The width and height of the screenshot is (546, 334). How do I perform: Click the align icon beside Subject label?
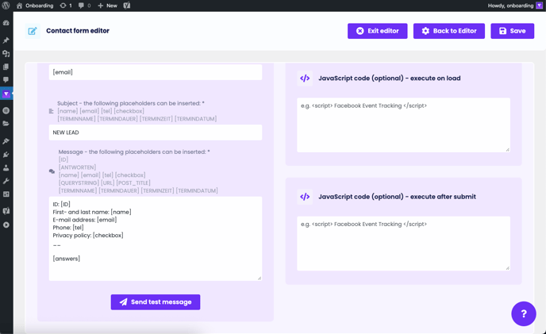coord(51,111)
